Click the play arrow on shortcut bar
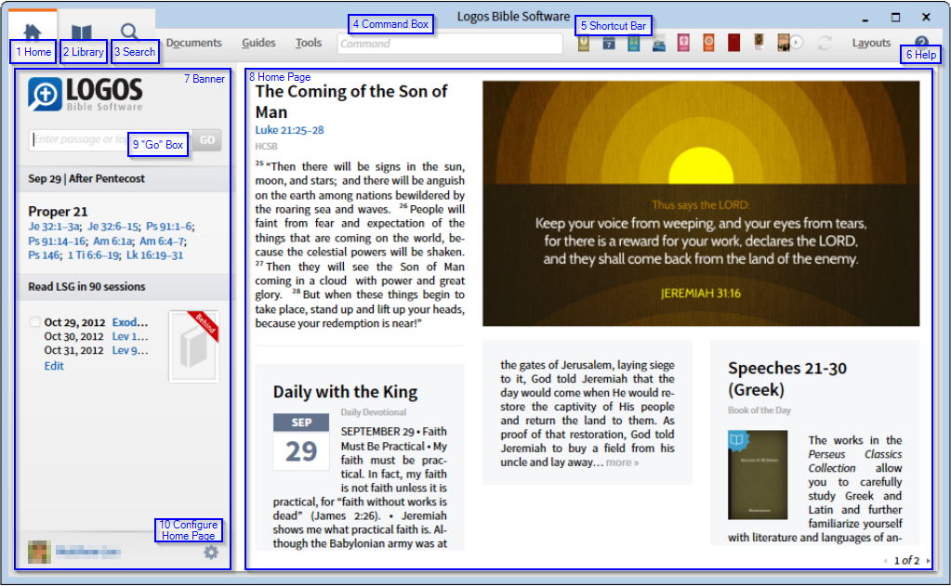The width and height of the screenshot is (951, 586). (x=797, y=43)
